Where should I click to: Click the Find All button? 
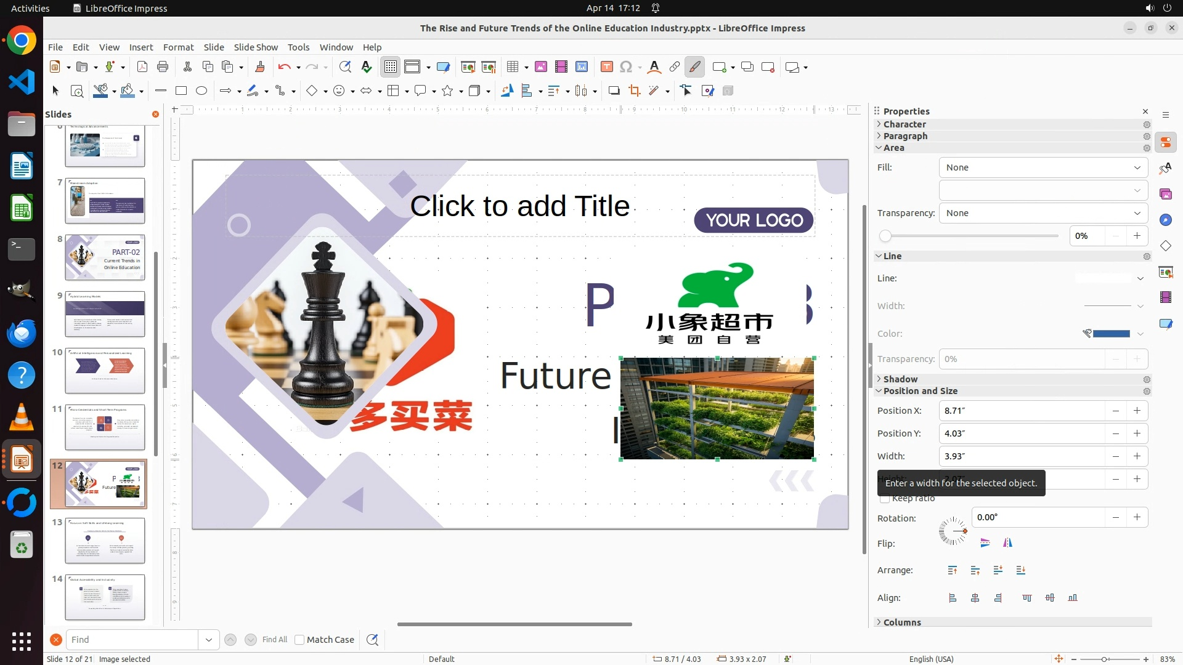(x=274, y=640)
